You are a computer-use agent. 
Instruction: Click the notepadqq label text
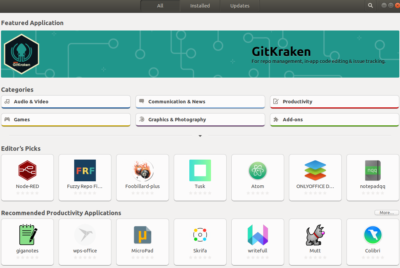click(x=373, y=187)
